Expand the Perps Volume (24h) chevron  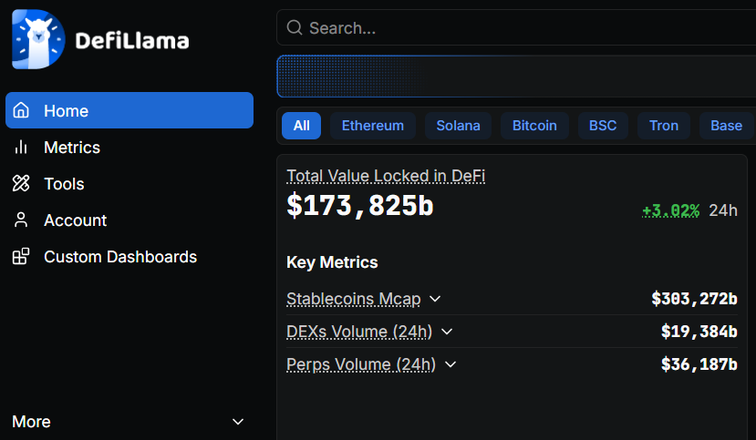pos(450,364)
